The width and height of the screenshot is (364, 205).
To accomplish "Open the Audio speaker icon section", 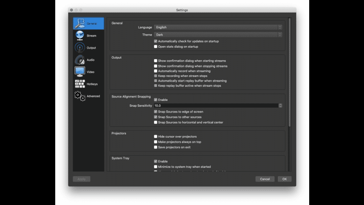I will click(x=79, y=60).
